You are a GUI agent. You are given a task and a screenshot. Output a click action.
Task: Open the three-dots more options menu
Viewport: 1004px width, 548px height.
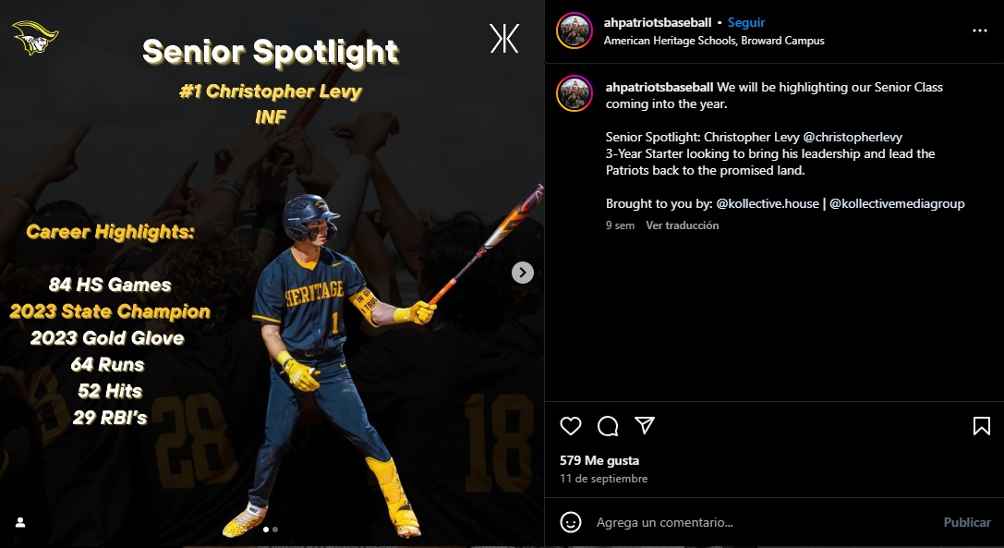point(980,30)
